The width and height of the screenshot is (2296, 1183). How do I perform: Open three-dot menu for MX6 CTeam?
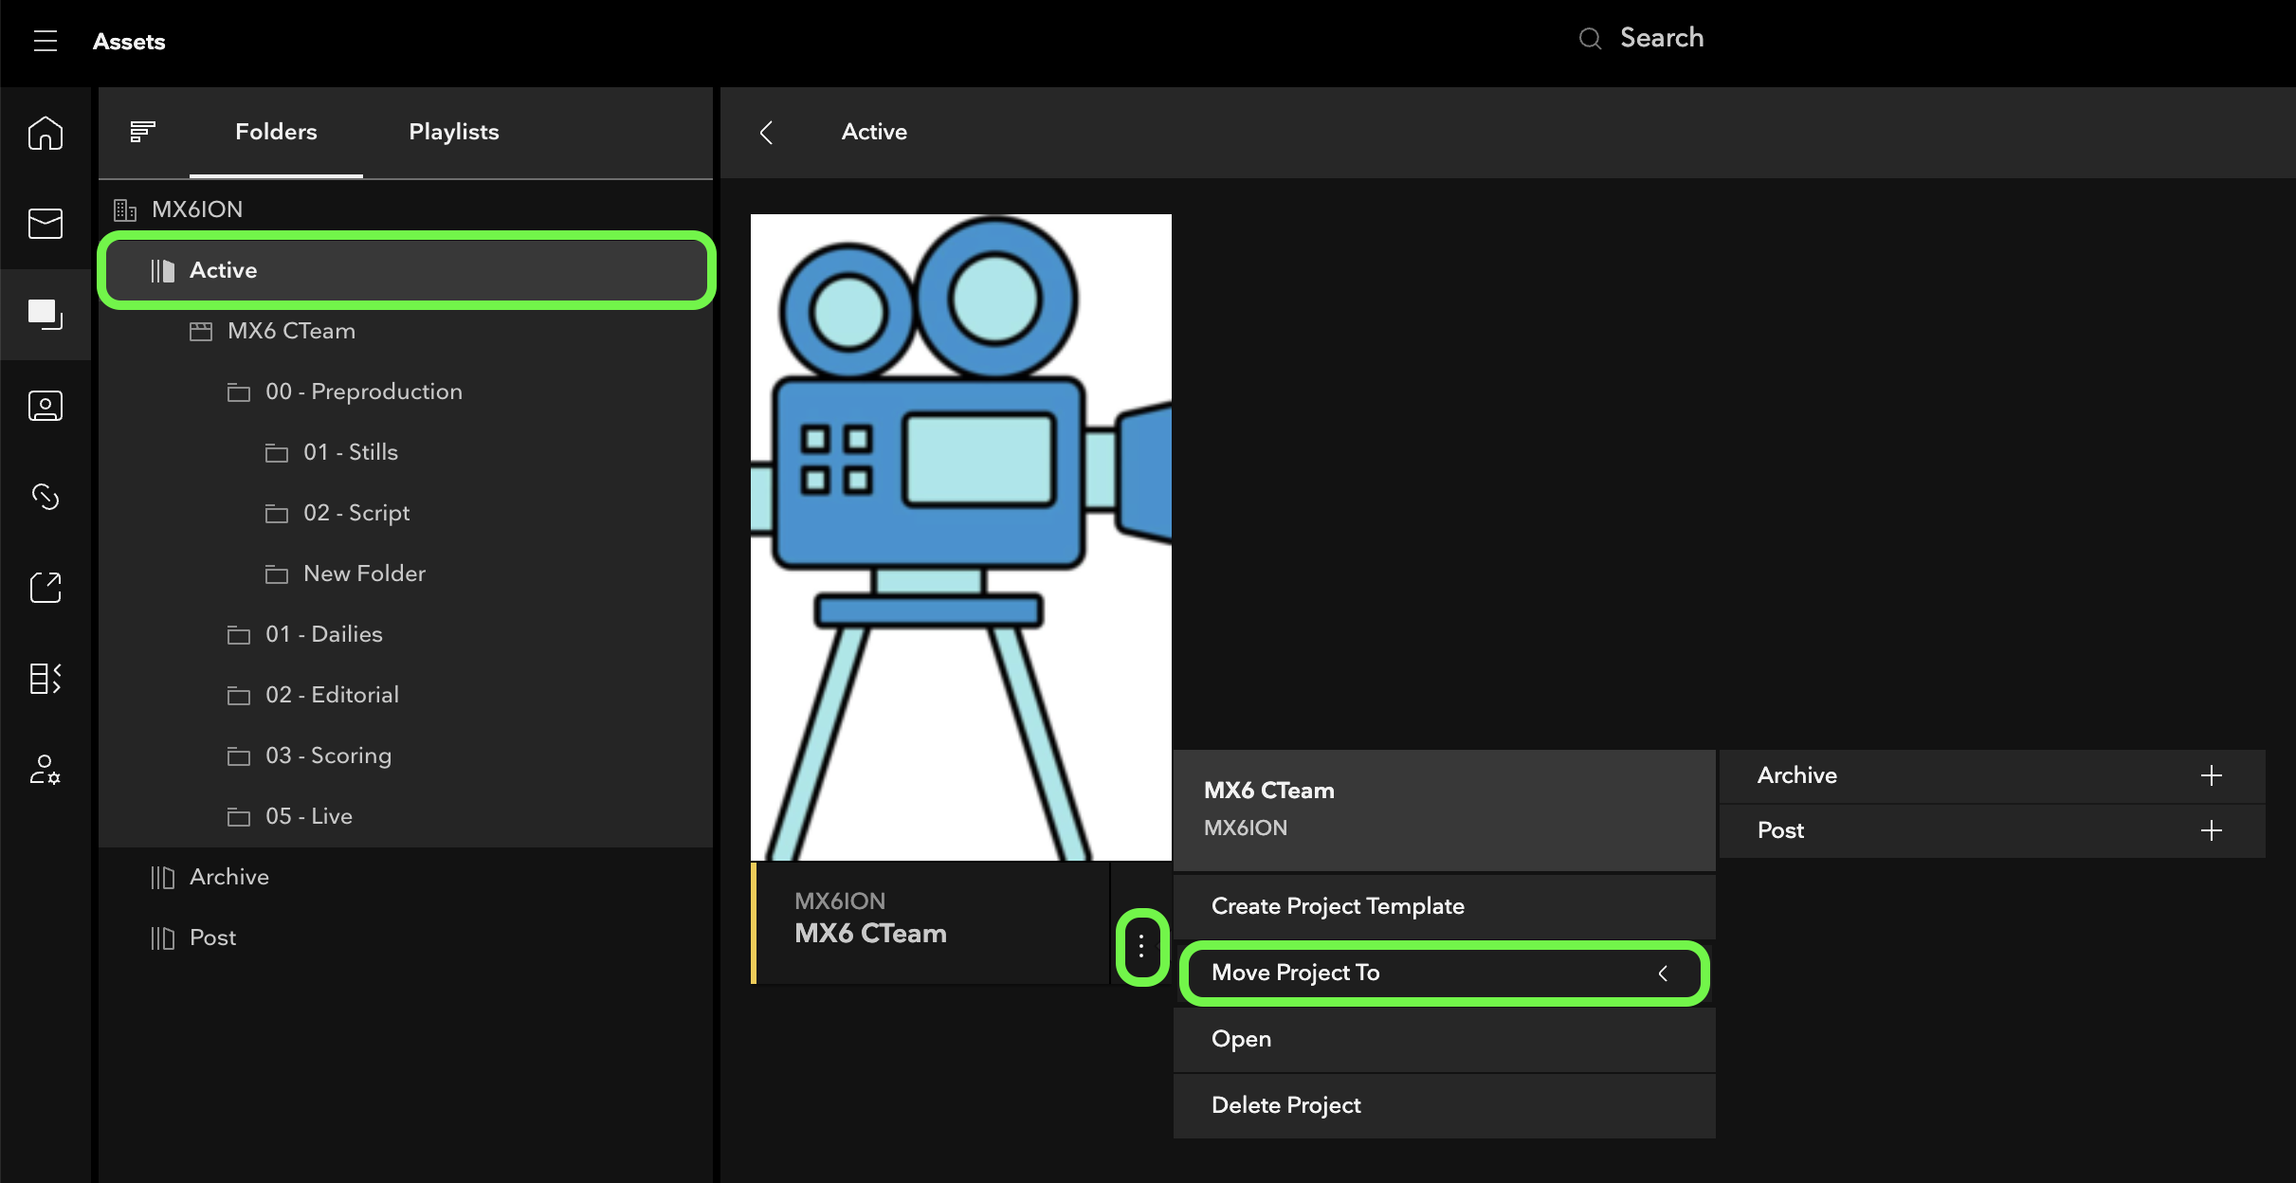(x=1141, y=946)
